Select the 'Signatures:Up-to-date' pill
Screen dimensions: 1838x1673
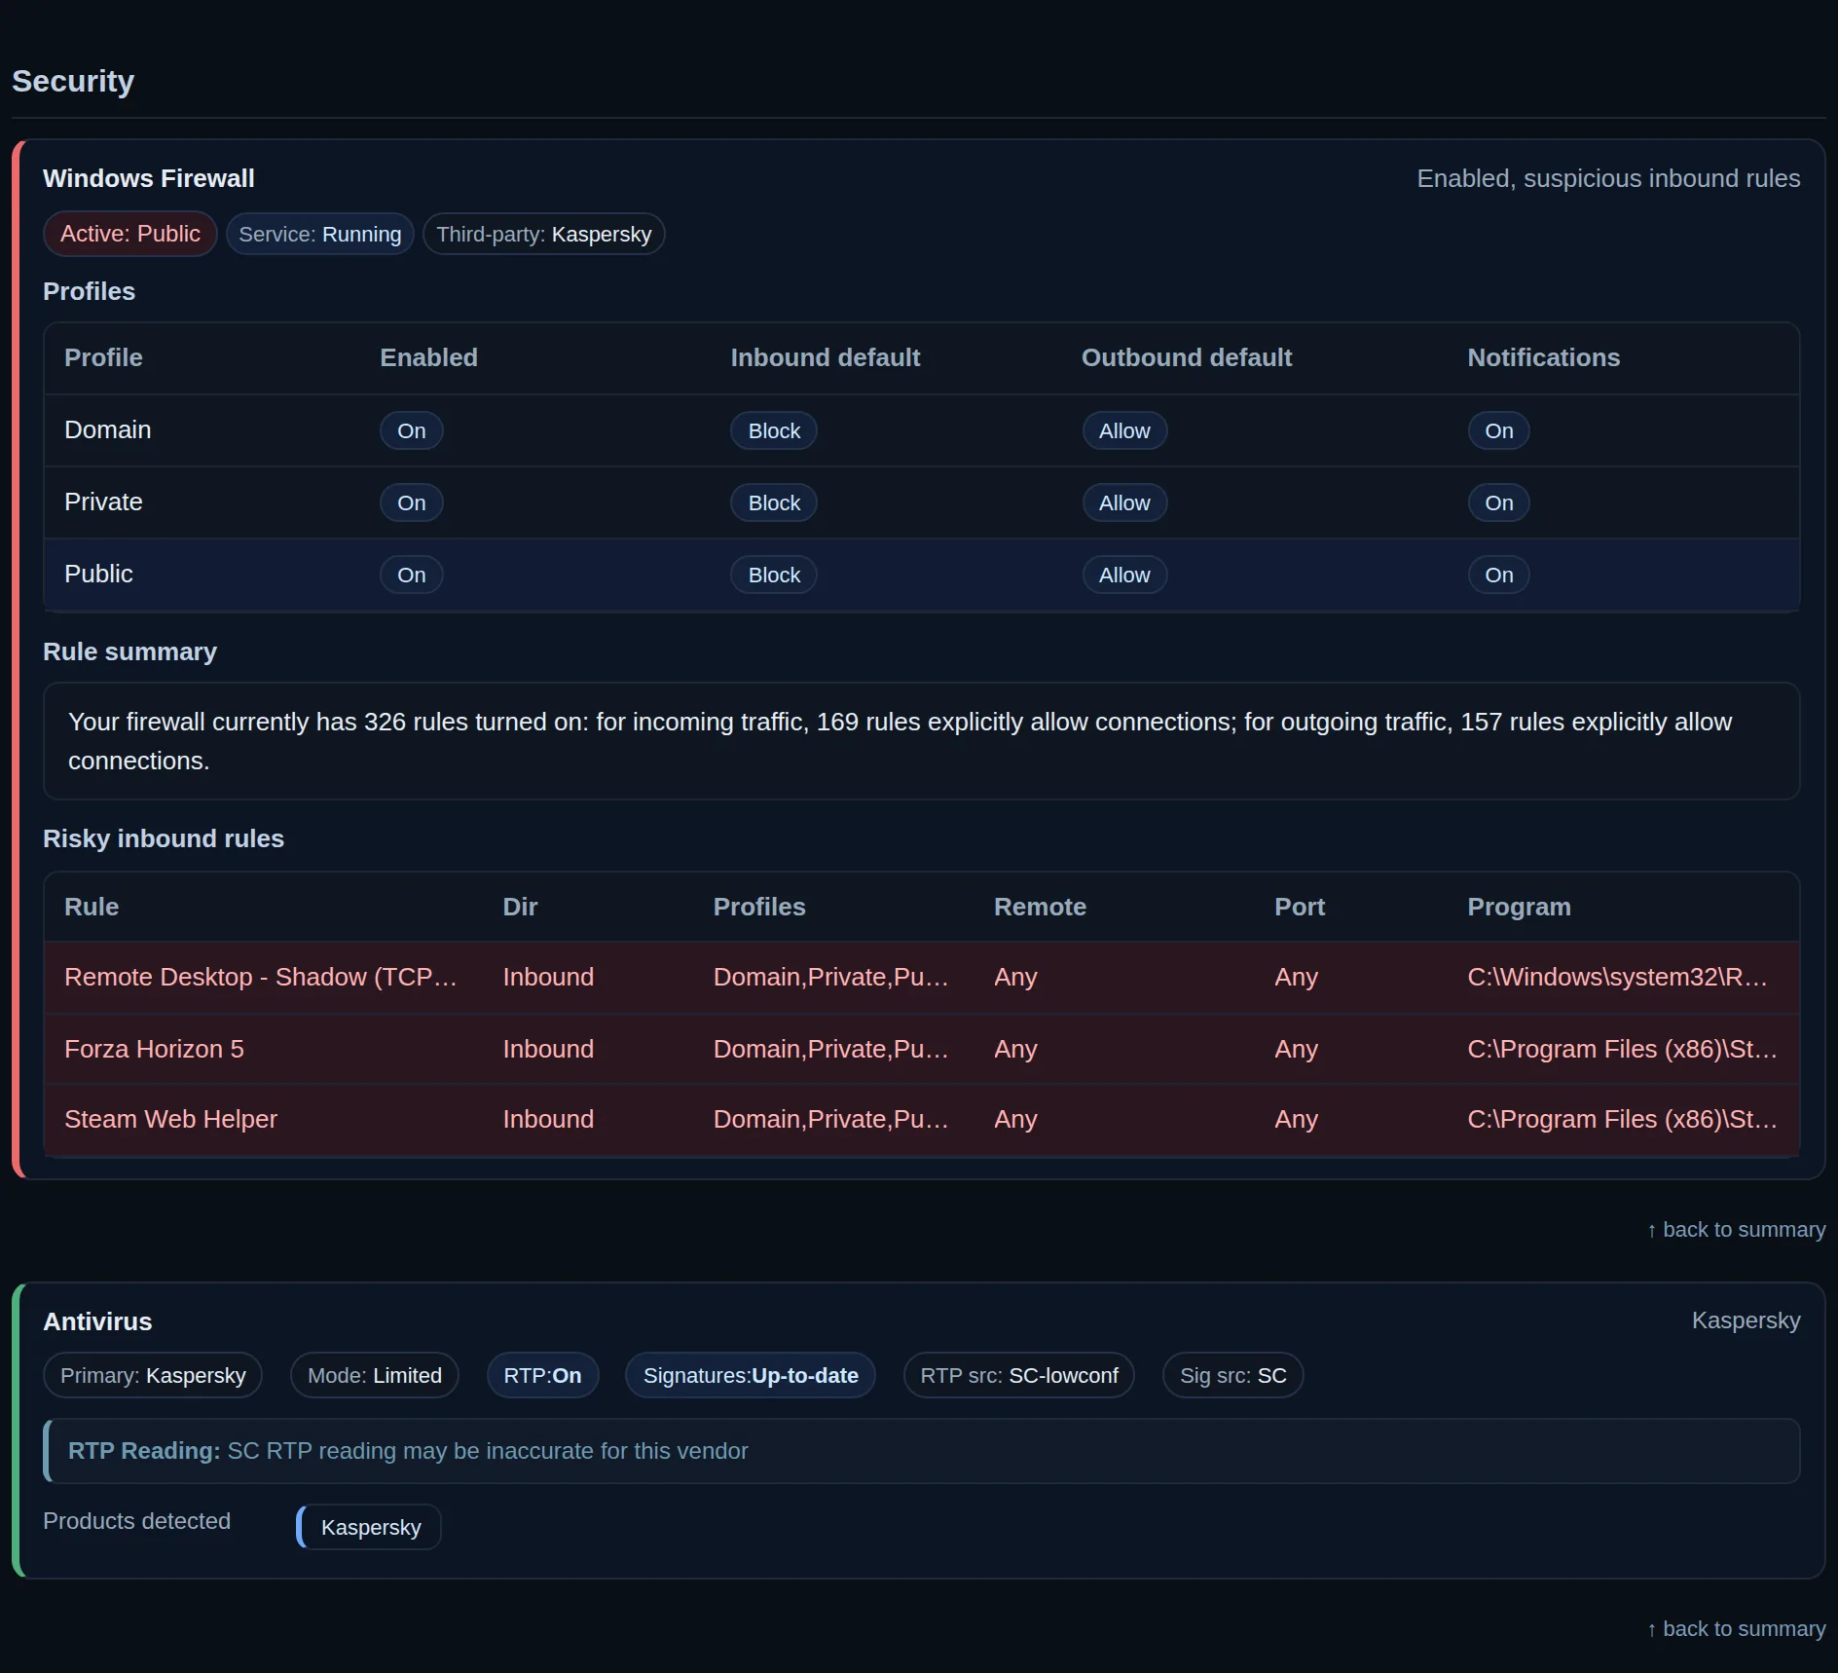click(751, 1375)
